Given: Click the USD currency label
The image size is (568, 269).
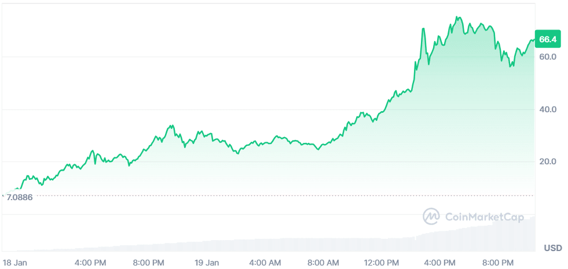Looking at the screenshot, I should click(553, 248).
